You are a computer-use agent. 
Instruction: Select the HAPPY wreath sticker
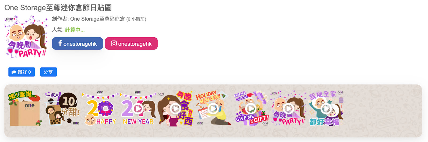100,108
